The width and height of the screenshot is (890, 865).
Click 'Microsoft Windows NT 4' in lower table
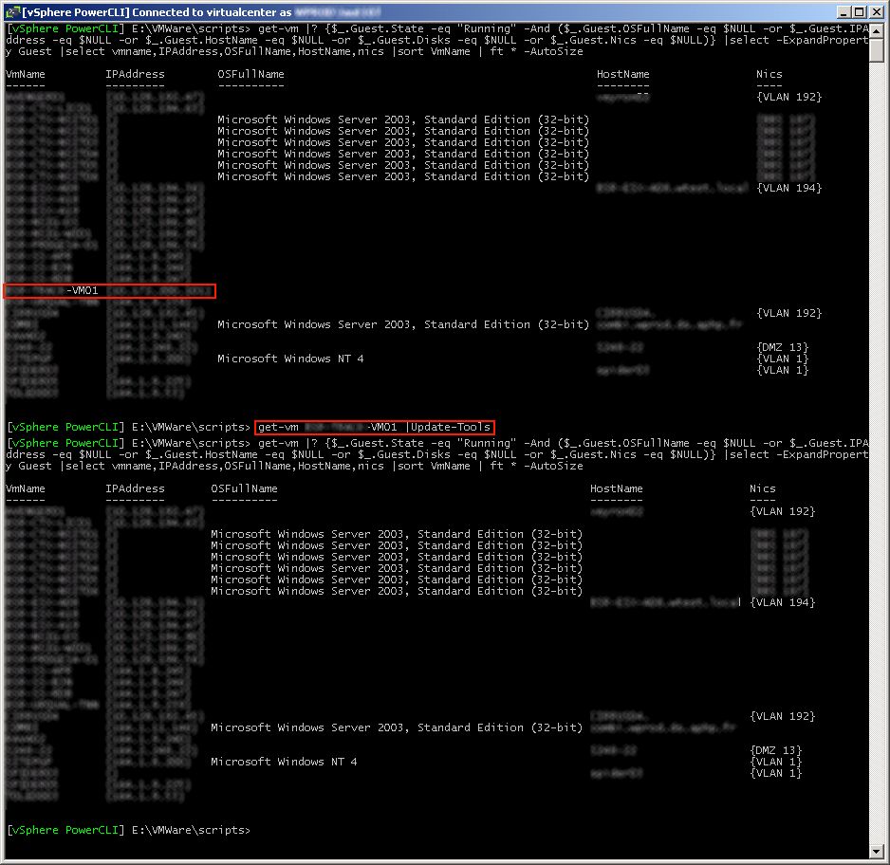point(284,762)
